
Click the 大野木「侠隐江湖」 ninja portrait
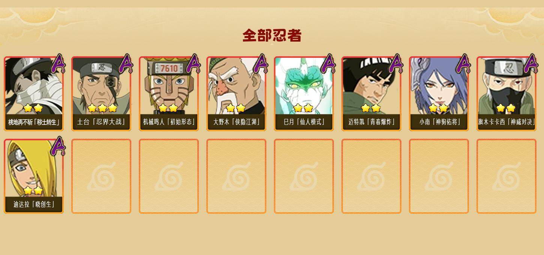tap(236, 94)
